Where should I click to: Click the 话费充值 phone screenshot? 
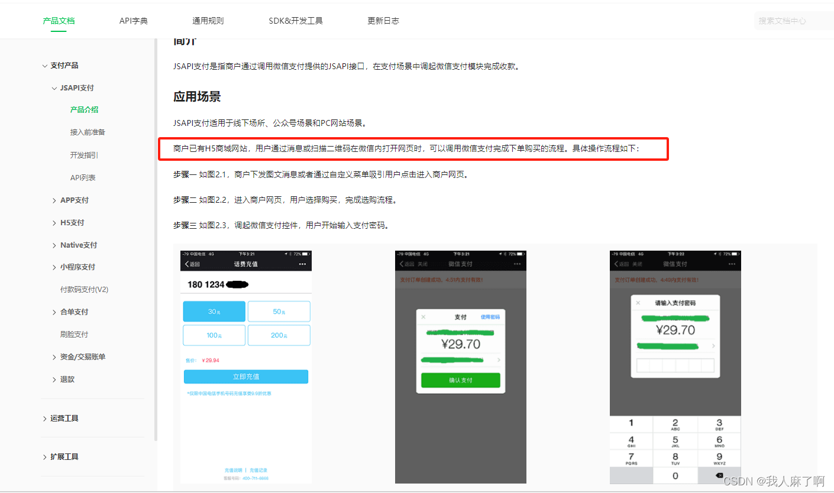246,366
